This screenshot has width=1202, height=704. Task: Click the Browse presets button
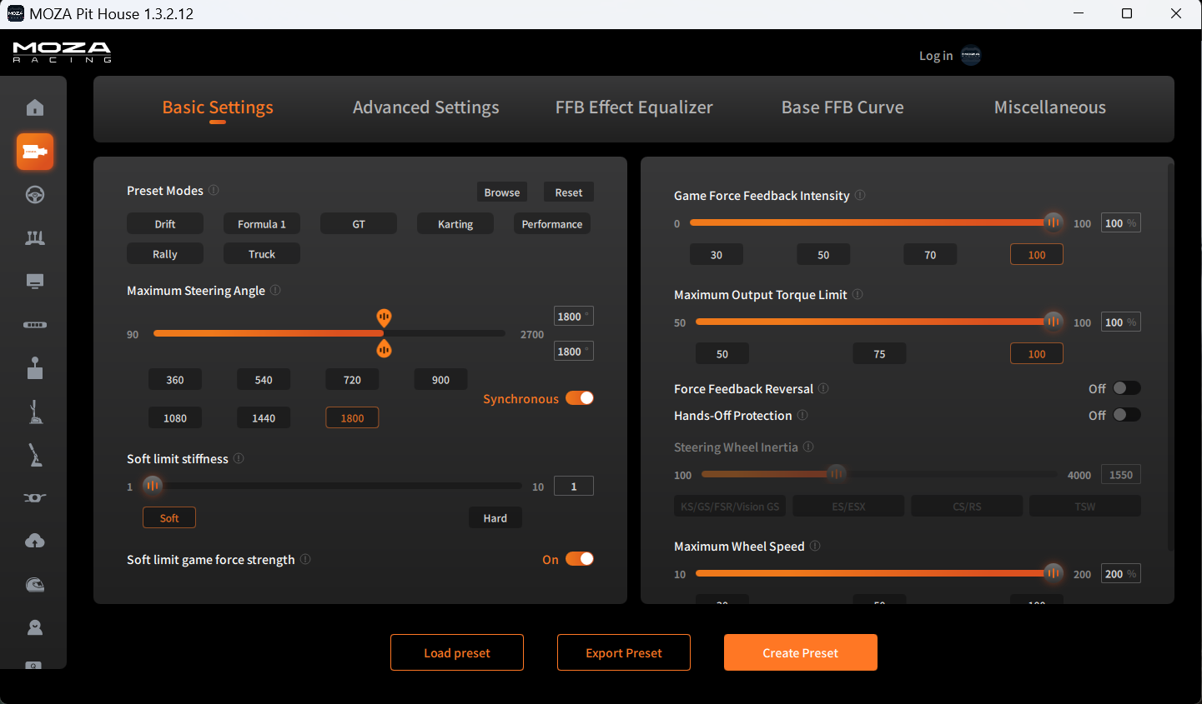tap(502, 192)
